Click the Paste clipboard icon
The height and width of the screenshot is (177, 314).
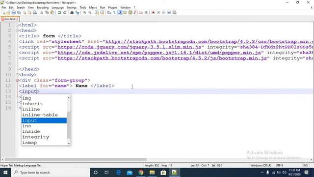pos(52,12)
